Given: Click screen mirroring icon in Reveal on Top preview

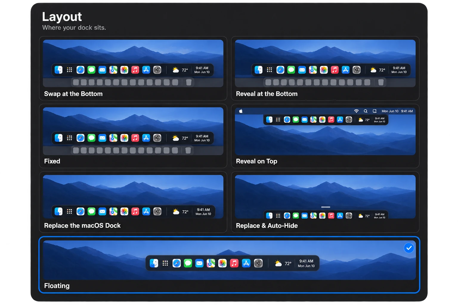Looking at the screenshot, I should (x=375, y=111).
